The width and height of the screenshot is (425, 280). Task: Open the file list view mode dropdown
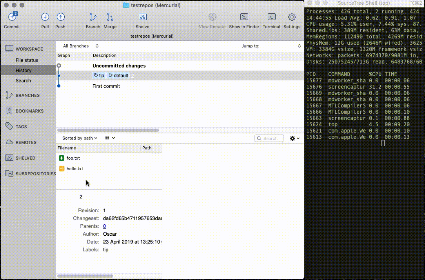click(110, 138)
